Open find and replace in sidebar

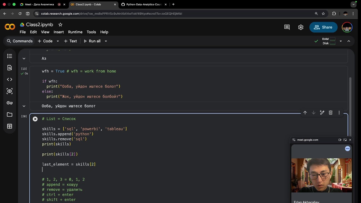click(10, 68)
